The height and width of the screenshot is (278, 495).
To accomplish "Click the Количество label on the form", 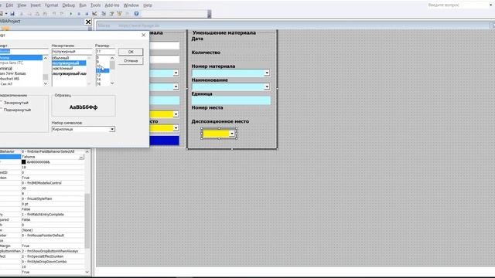I will (206, 53).
